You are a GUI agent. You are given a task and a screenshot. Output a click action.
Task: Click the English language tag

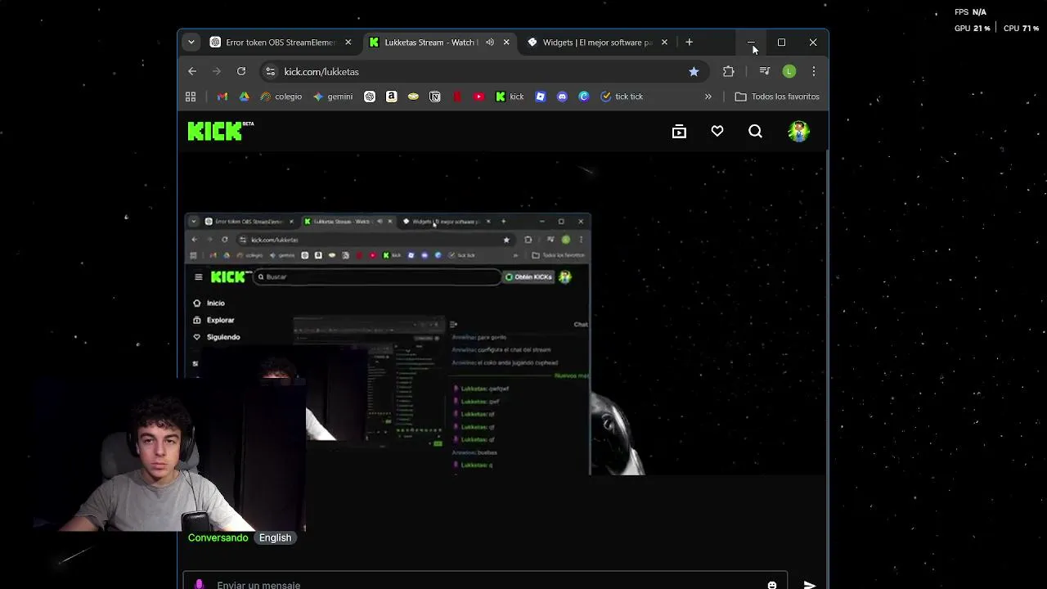(x=275, y=537)
